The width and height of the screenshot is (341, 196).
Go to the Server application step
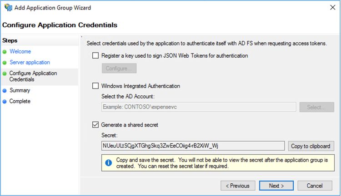tap(30, 63)
